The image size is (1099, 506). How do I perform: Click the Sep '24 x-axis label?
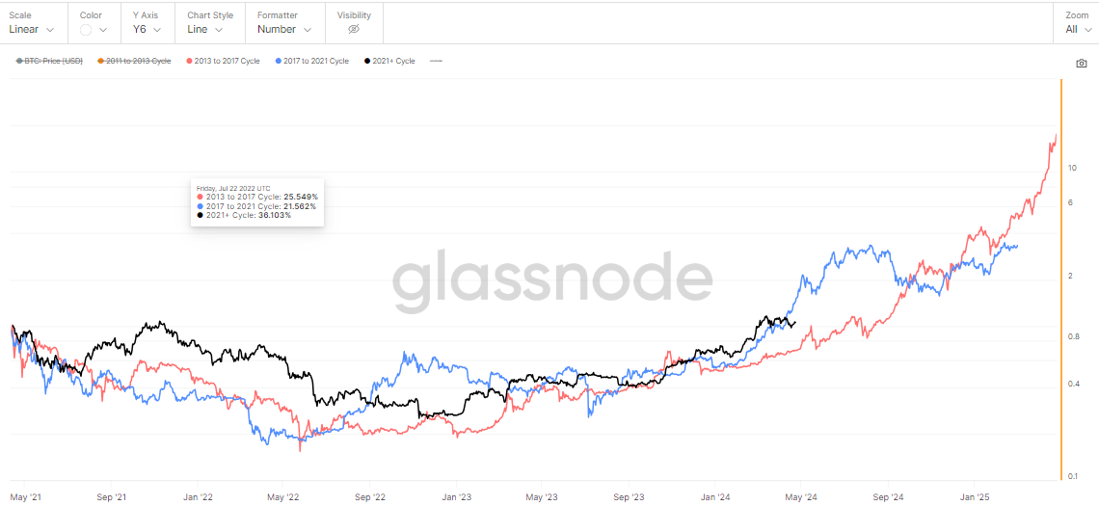(887, 497)
